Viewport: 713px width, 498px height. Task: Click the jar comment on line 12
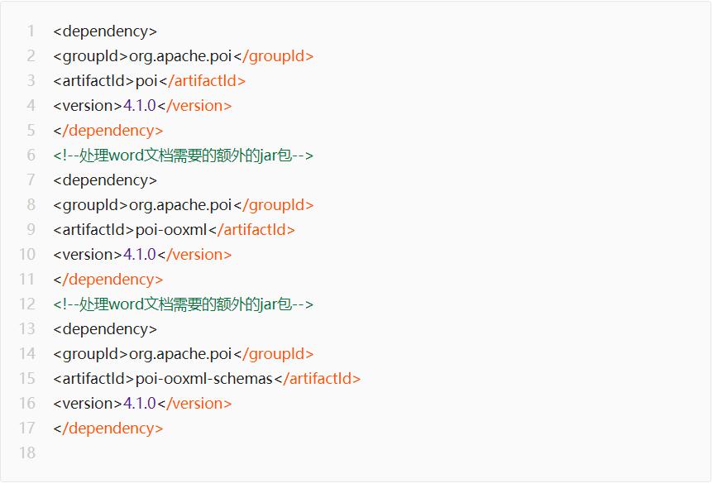184,304
